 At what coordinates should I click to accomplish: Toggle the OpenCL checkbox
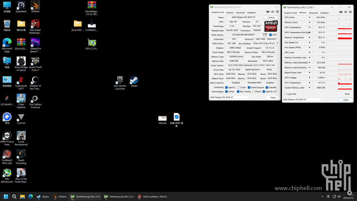tap(226, 88)
